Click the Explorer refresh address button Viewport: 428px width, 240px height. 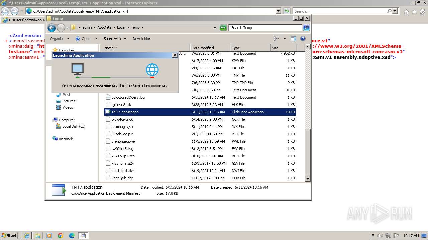pos(223,28)
